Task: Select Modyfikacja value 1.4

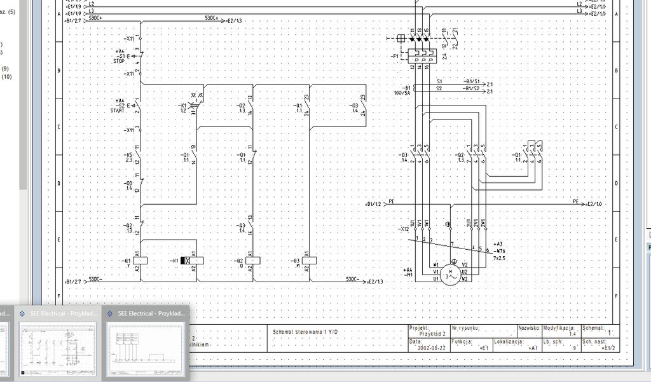Action: (573, 334)
